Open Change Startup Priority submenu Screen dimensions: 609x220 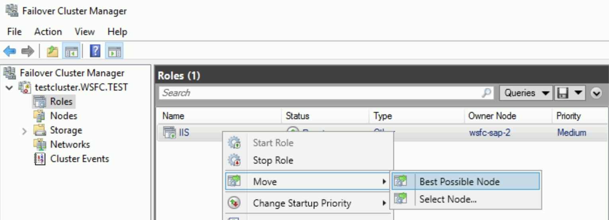pos(302,203)
